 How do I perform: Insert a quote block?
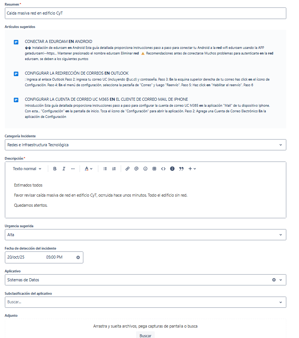point(181,169)
